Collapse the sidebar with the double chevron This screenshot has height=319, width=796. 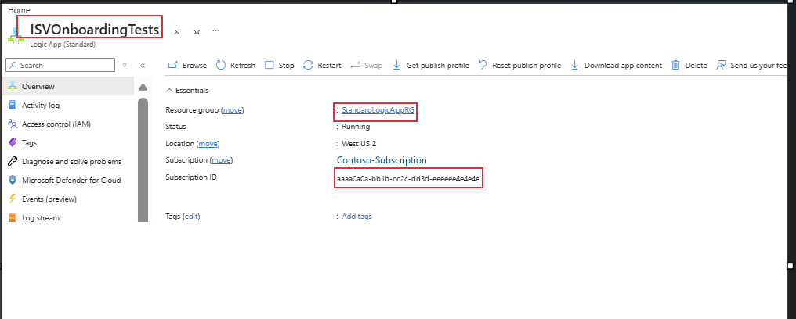[143, 66]
